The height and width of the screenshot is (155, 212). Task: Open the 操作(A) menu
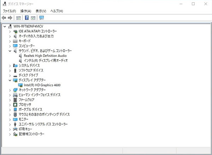click(26, 11)
